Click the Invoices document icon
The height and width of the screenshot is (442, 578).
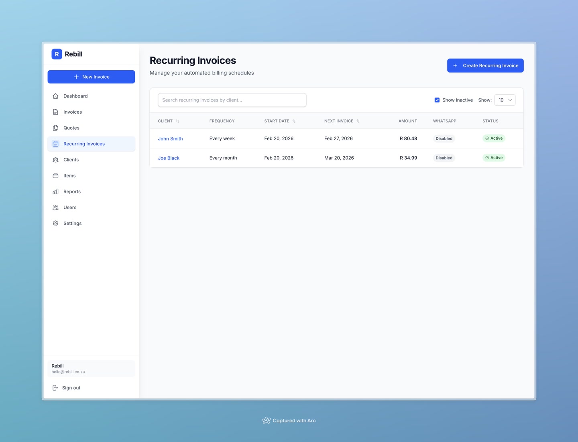click(x=56, y=112)
